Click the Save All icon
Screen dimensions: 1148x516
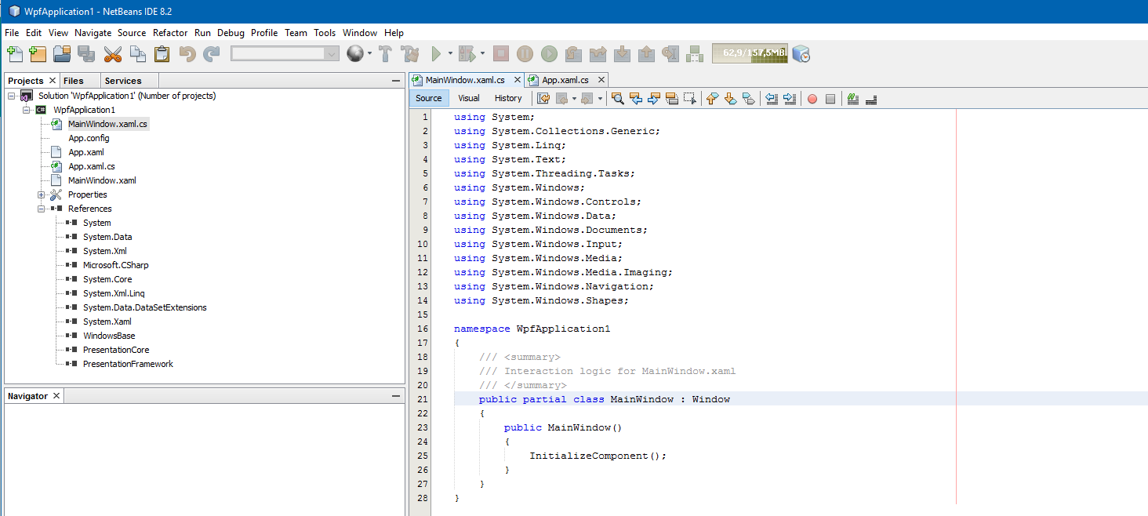86,54
